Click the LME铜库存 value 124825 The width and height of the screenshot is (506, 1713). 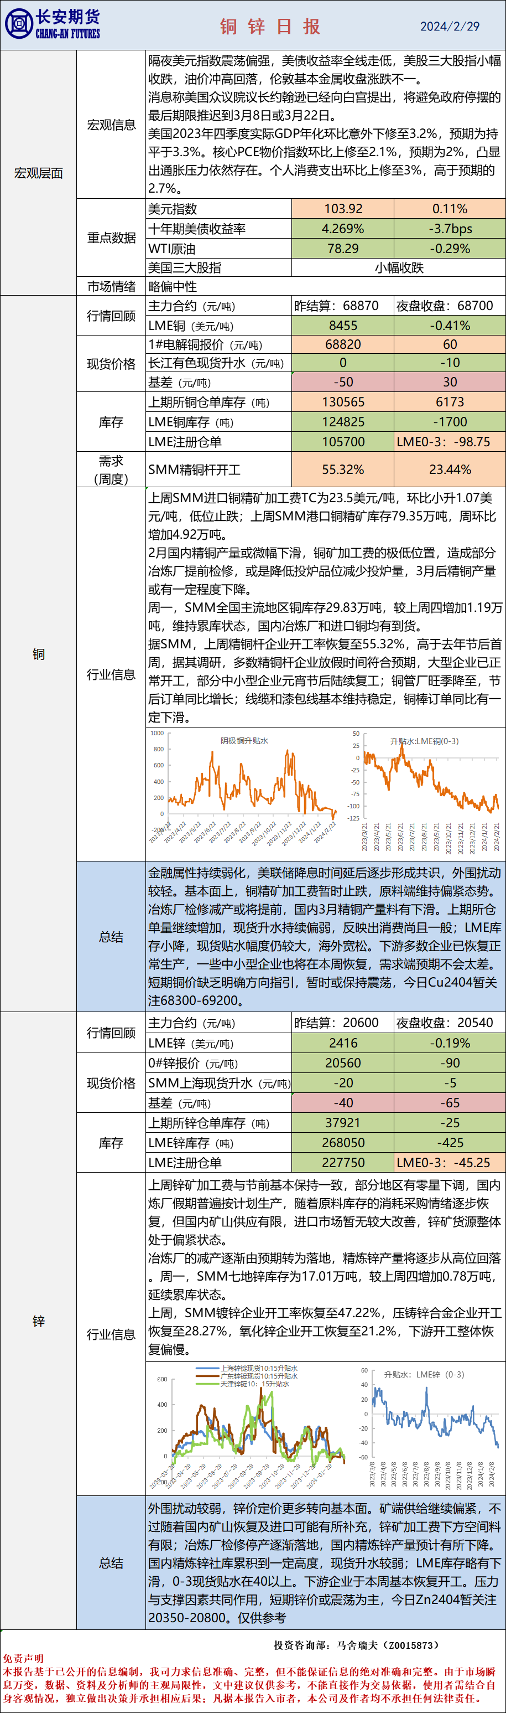(x=343, y=421)
